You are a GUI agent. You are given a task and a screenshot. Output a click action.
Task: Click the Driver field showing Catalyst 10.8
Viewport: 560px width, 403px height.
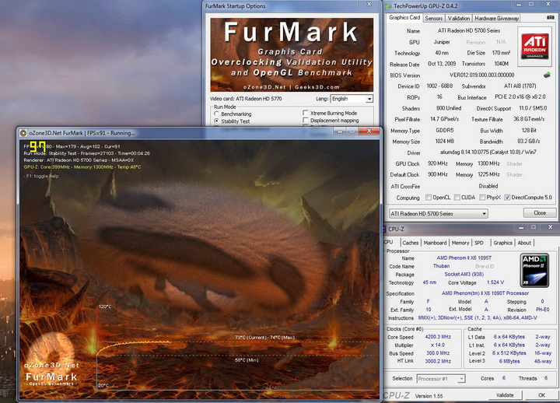click(x=488, y=152)
